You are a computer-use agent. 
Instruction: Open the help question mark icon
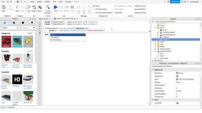pyautogui.click(x=182, y=2)
